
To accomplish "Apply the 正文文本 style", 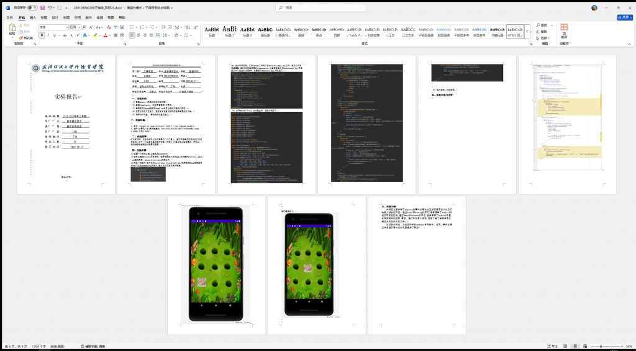I will coord(407,32).
